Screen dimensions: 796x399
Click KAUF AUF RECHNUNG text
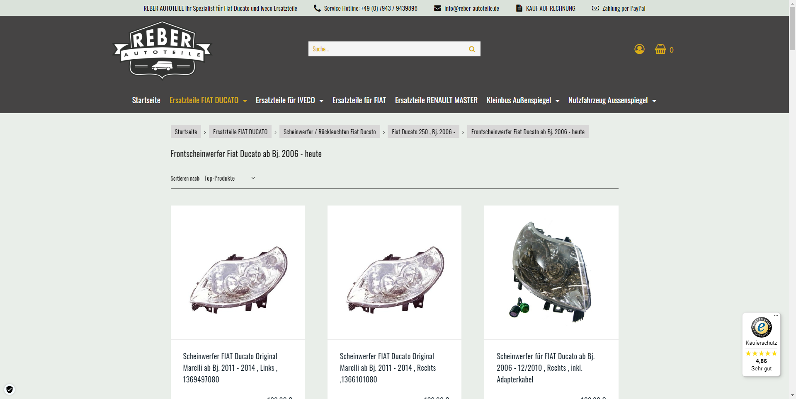tap(551, 8)
